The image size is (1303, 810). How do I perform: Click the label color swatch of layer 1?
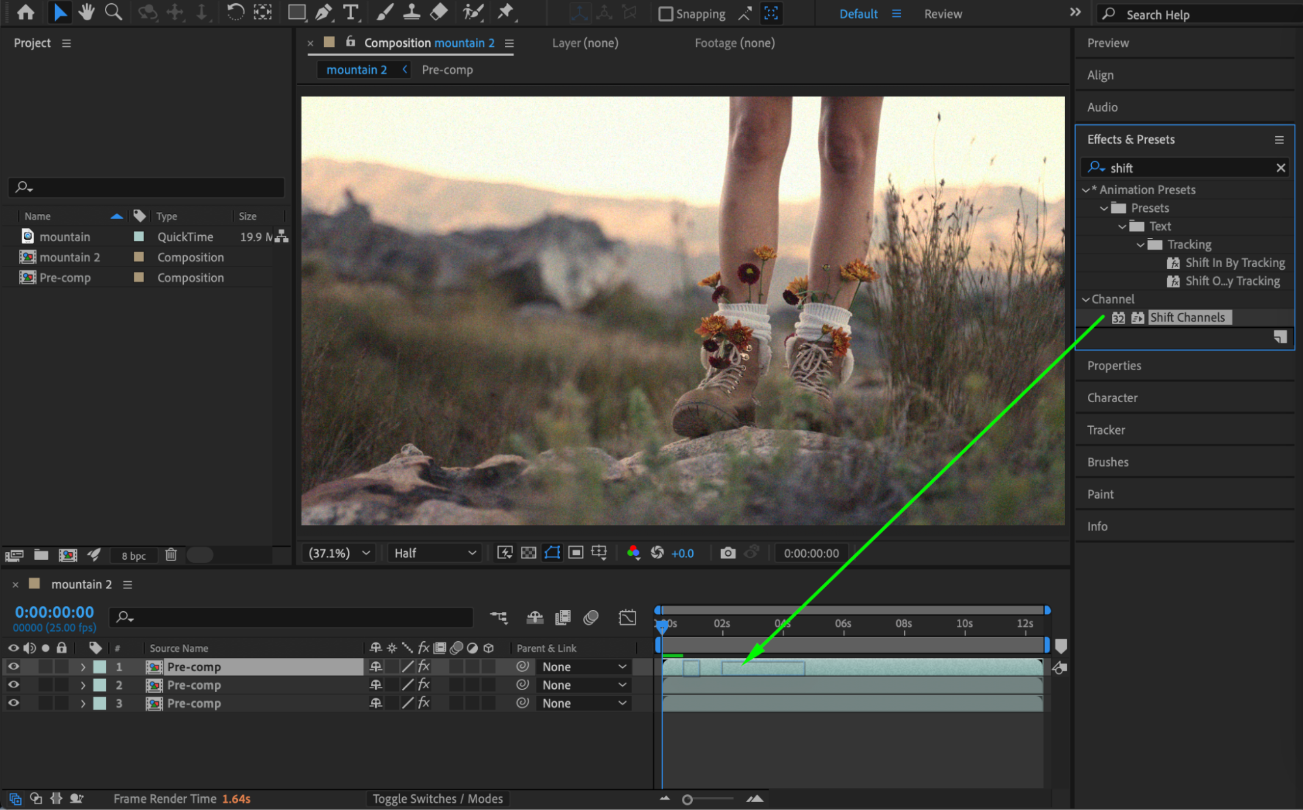(100, 667)
